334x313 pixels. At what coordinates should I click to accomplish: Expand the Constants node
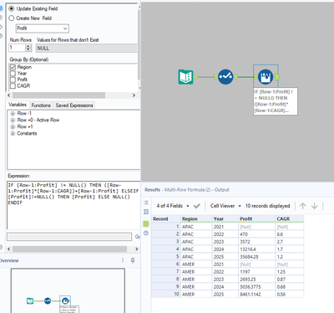click(13, 134)
